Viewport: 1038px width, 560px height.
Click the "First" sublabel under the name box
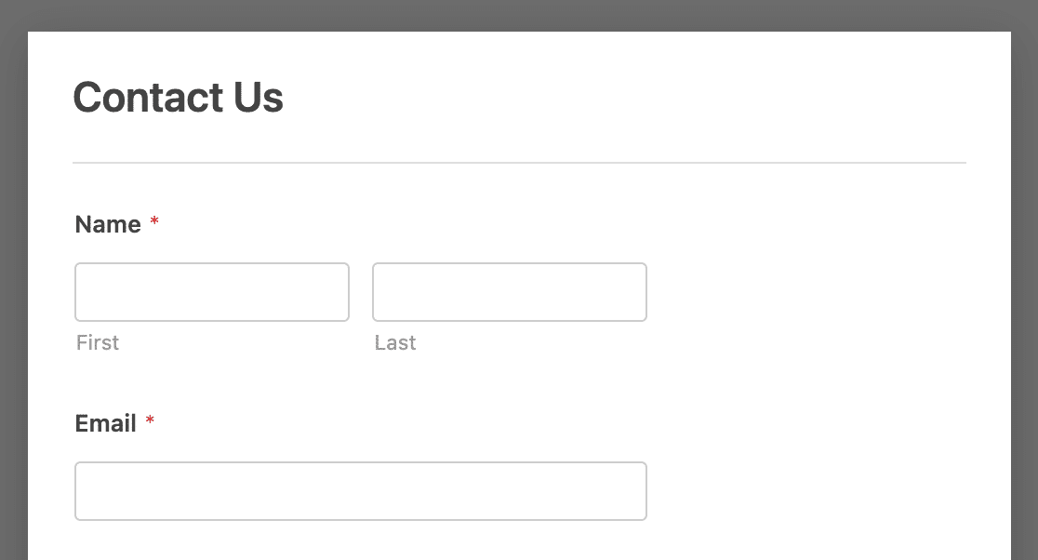[98, 342]
